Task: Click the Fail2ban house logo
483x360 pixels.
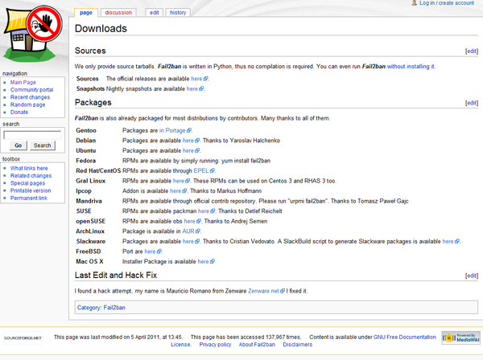Action: 33,33
